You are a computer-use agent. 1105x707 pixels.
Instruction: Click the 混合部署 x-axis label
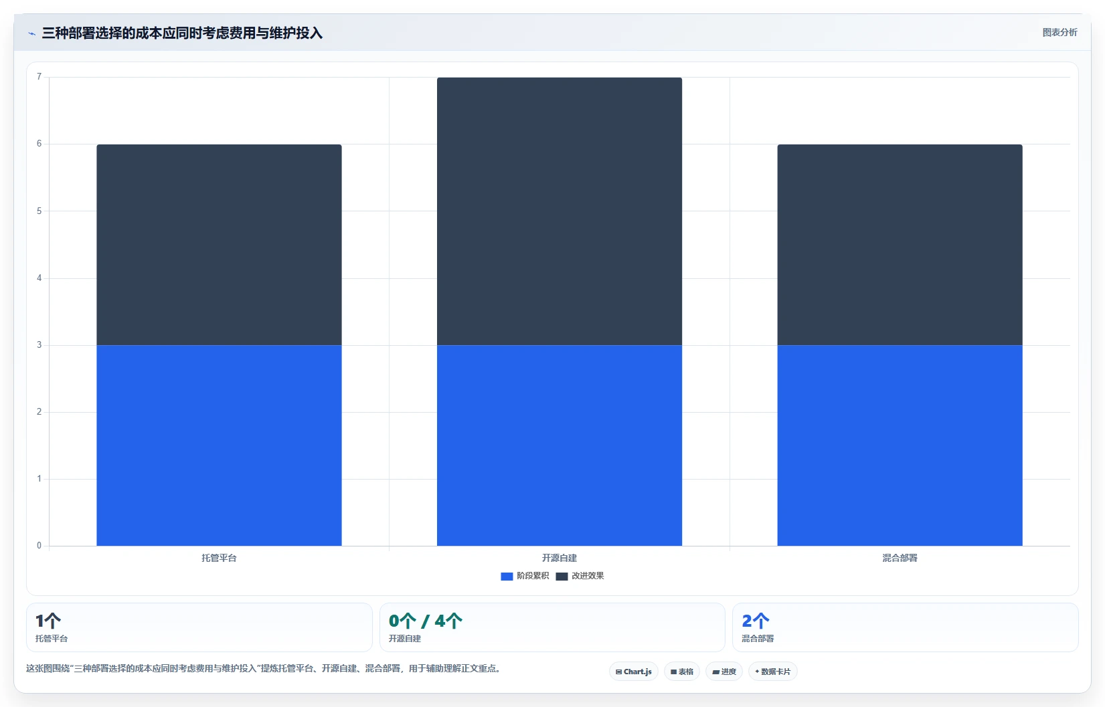900,558
